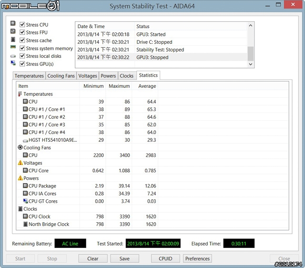Disable the Stress GPU(s) checkbox
Image resolution: width=305 pixels, height=268 pixels.
point(22,64)
